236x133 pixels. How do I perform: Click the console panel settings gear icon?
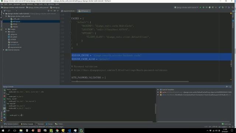227,87
